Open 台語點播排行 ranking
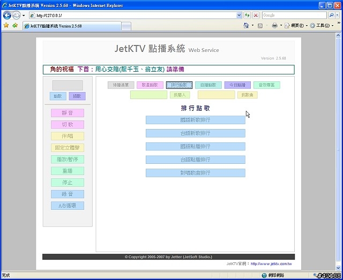Image resolution: width=343 pixels, height=280 pixels. coord(196,160)
